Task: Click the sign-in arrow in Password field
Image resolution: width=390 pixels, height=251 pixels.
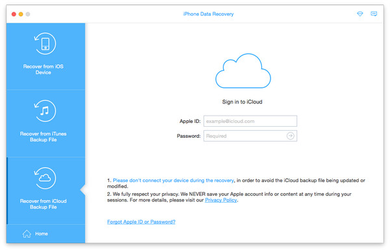Action: 291,136
